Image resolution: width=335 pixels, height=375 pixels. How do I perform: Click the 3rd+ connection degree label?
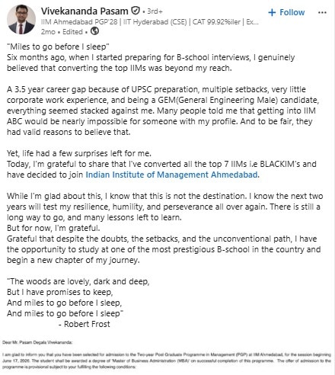[155, 11]
